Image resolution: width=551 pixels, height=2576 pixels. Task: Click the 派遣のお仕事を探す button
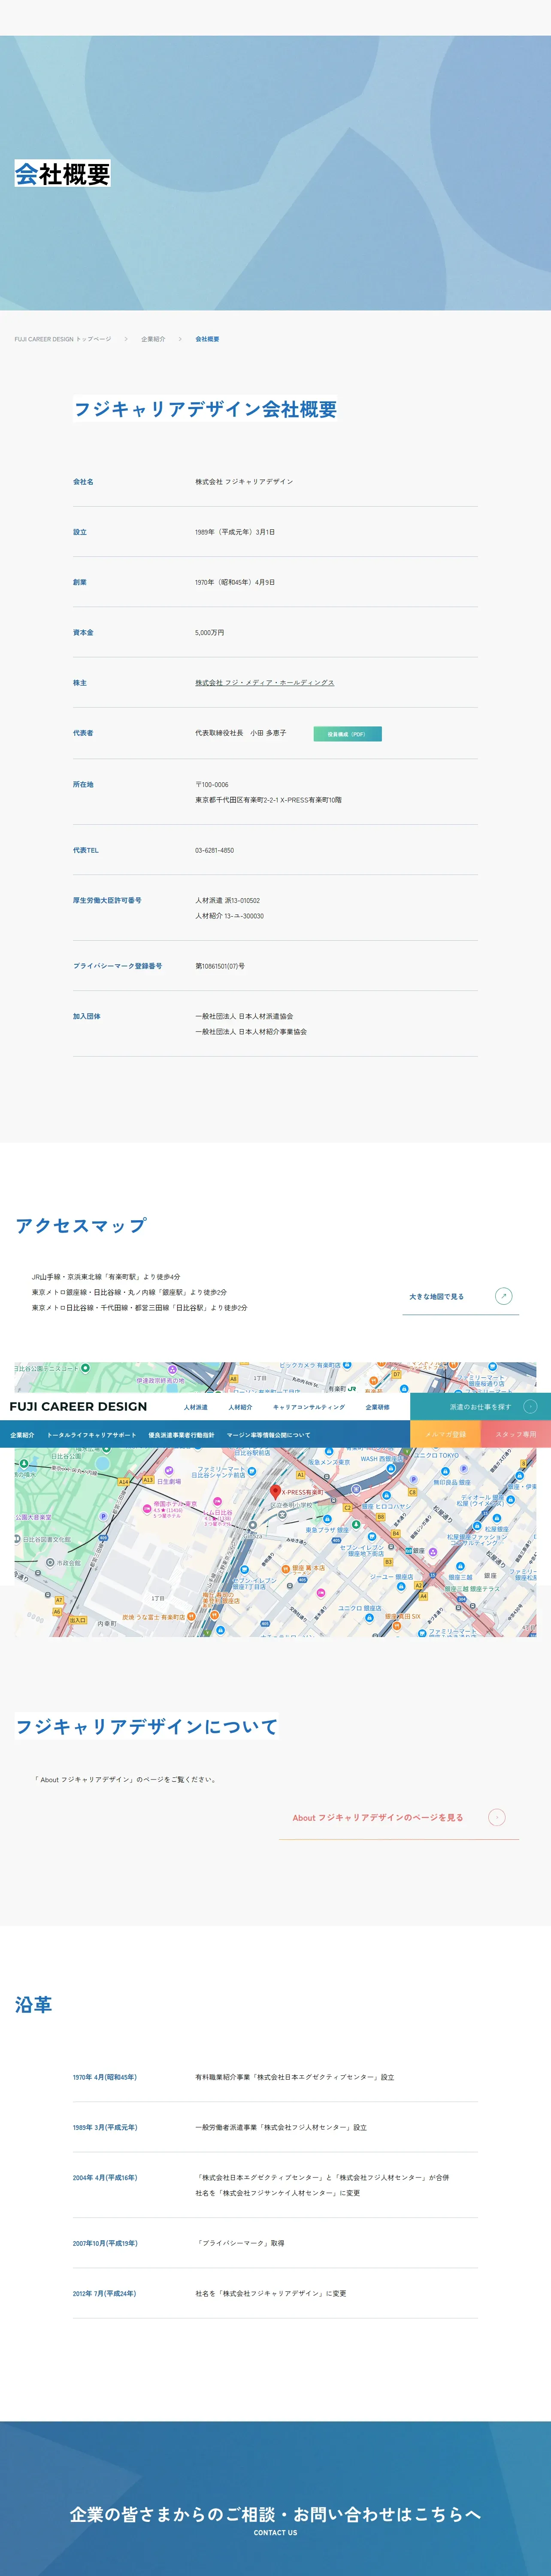coord(480,1407)
